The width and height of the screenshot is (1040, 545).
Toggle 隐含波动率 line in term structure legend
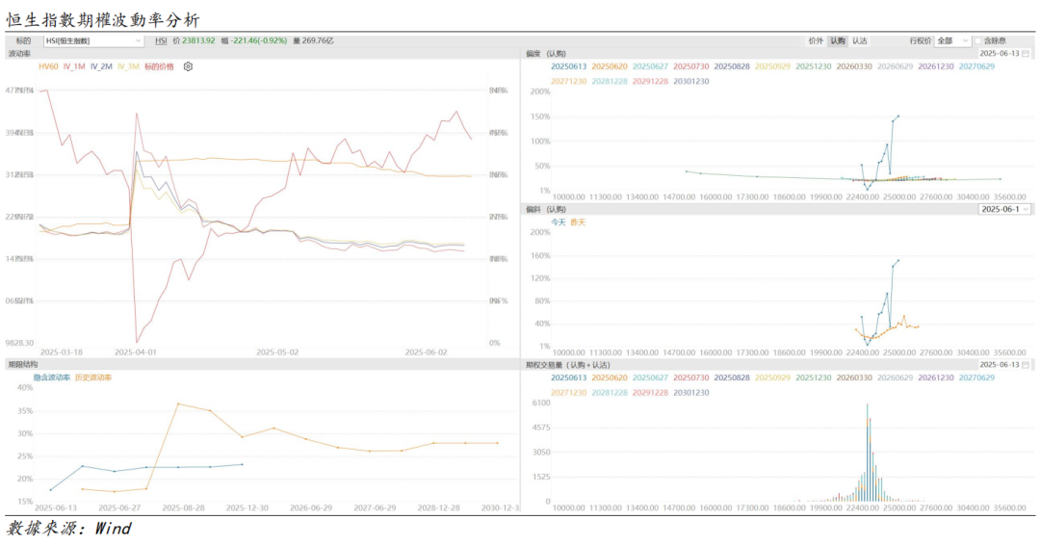point(52,377)
